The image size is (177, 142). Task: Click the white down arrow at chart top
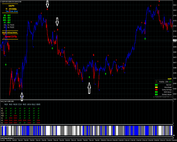point(47,4)
